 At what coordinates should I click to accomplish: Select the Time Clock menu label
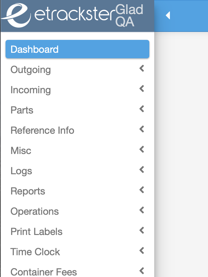pyautogui.click(x=35, y=252)
